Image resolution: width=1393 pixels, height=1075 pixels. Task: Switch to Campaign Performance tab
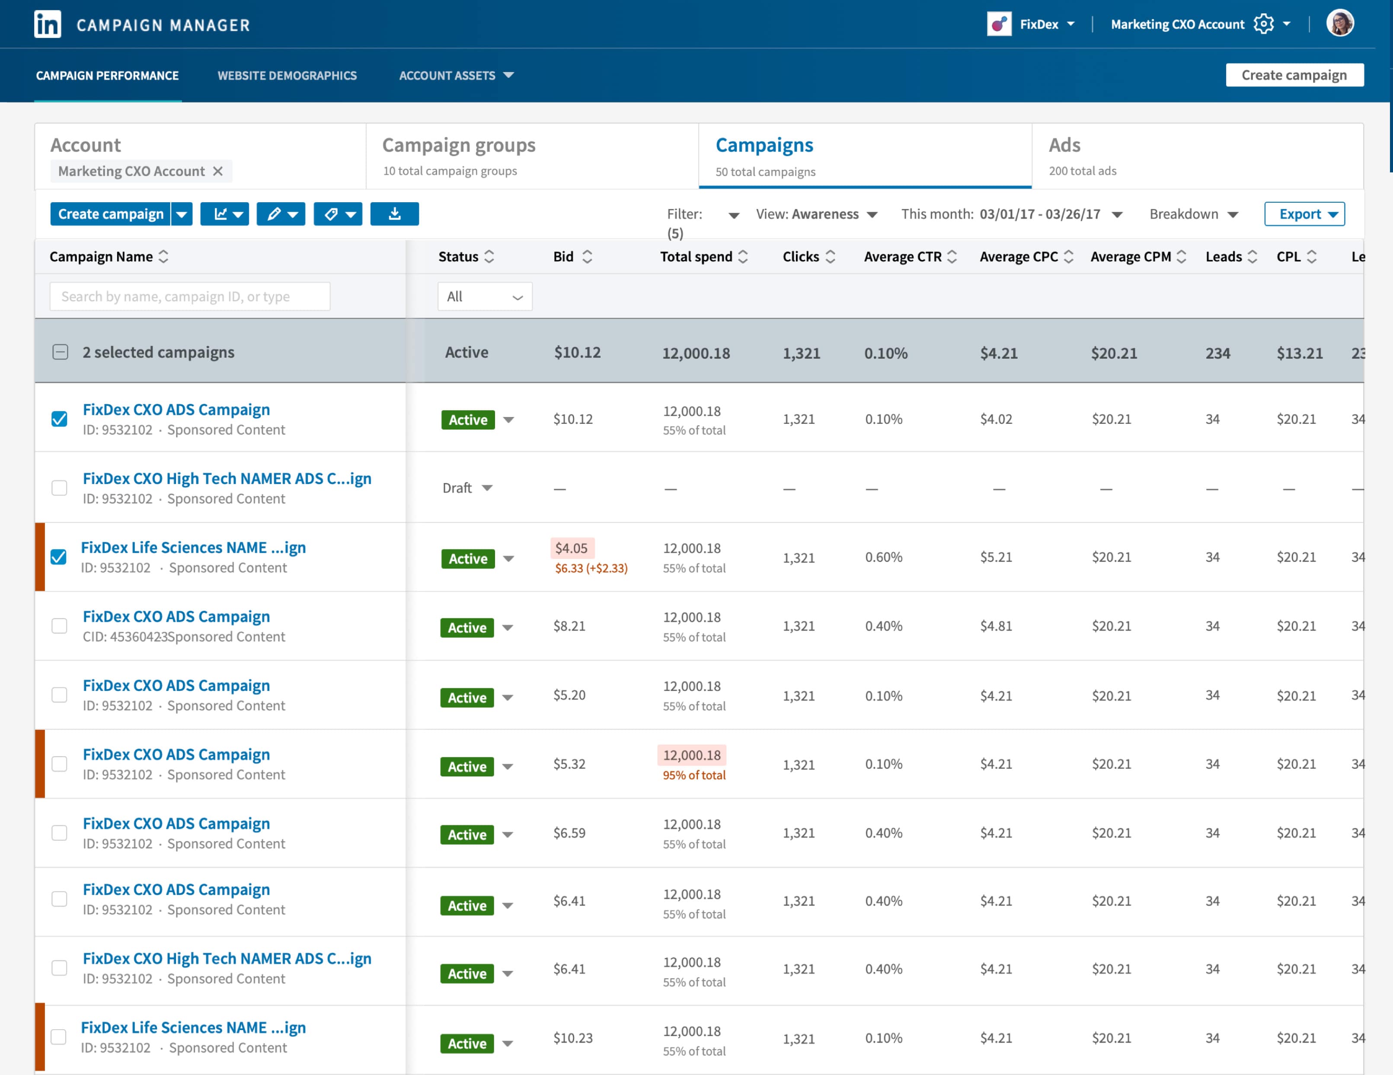[107, 75]
